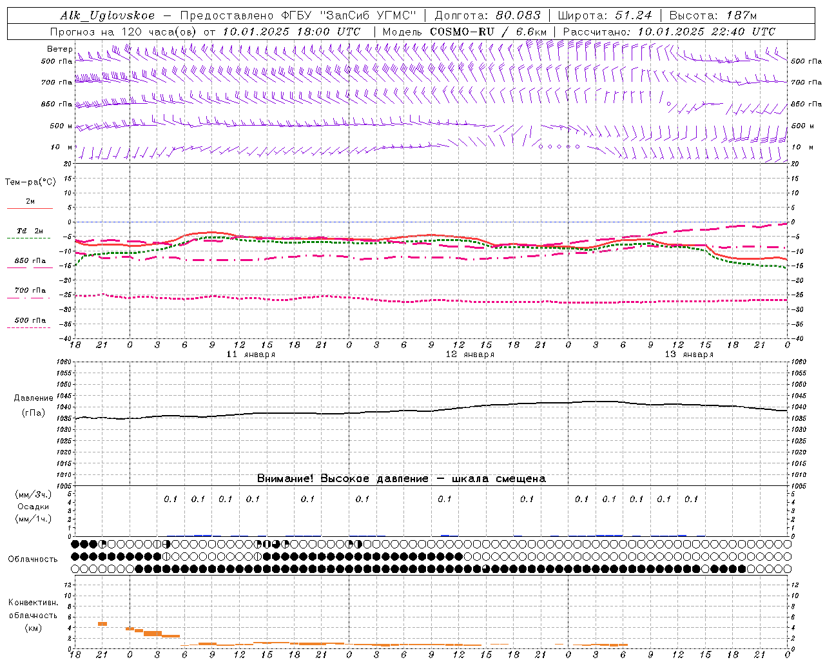Click the Модель COSMO-RU / 6.6км label
Viewport: 825px width, 660px height.
[x=464, y=32]
